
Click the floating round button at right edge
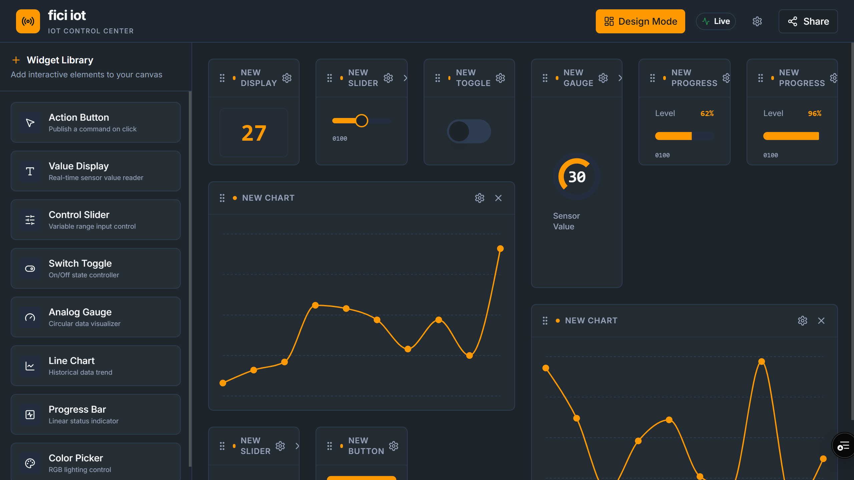843,446
